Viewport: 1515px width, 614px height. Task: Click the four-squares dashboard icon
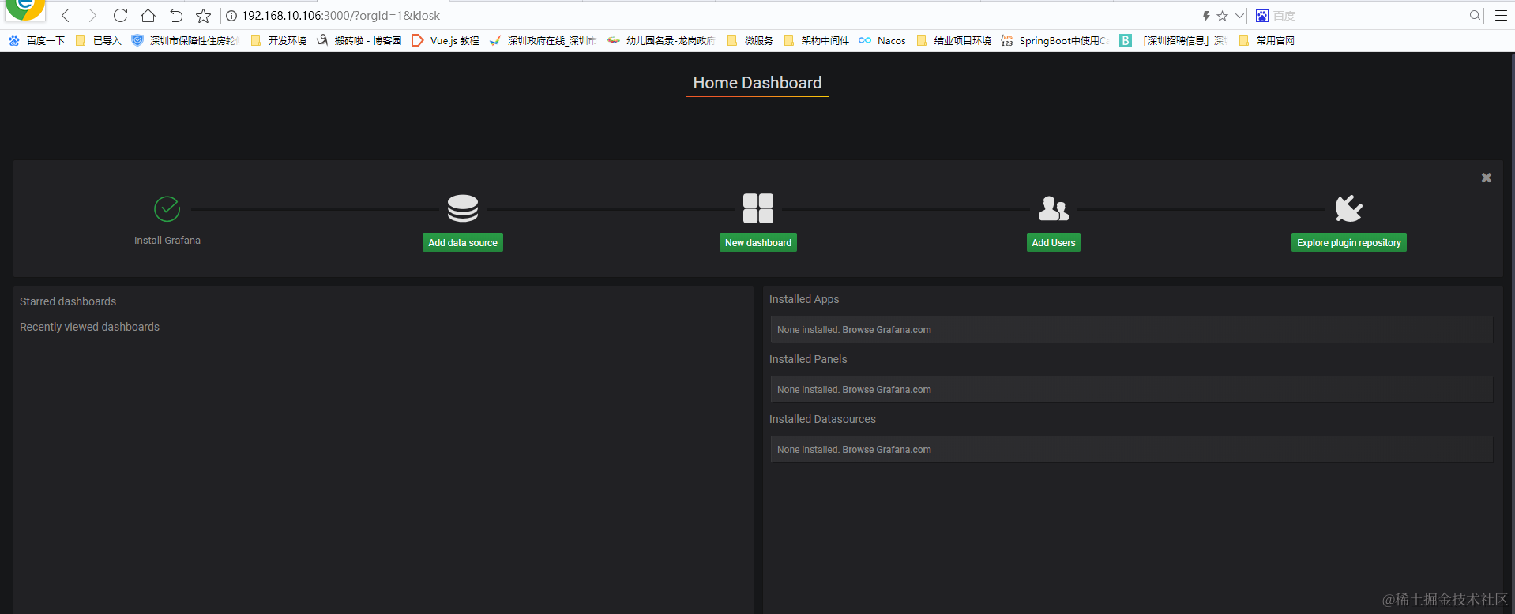[758, 208]
